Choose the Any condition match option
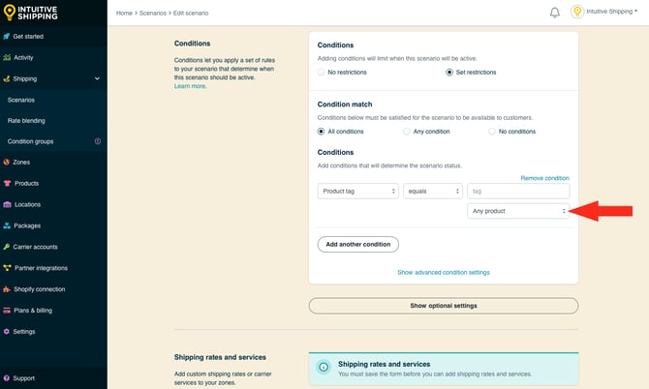Image resolution: width=649 pixels, height=389 pixels. pyautogui.click(x=407, y=131)
